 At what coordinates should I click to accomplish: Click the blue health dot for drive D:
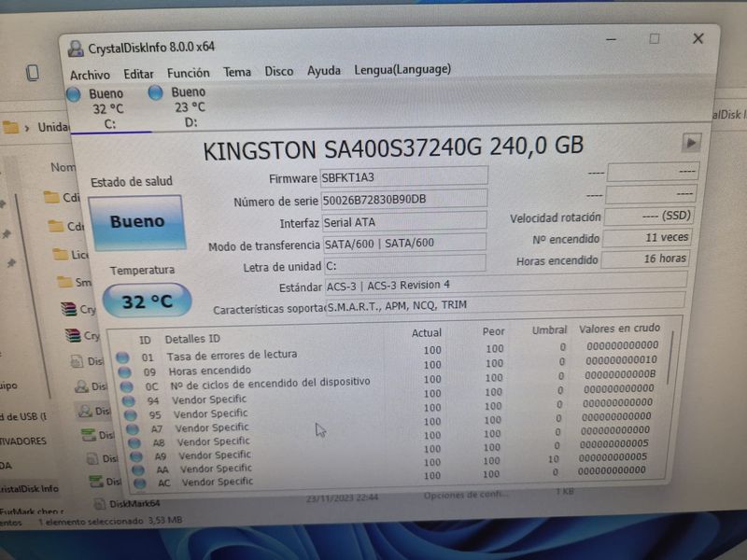(155, 92)
